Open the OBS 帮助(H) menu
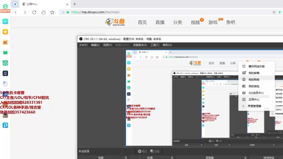The height and width of the screenshot is (159, 283). coord(167,45)
